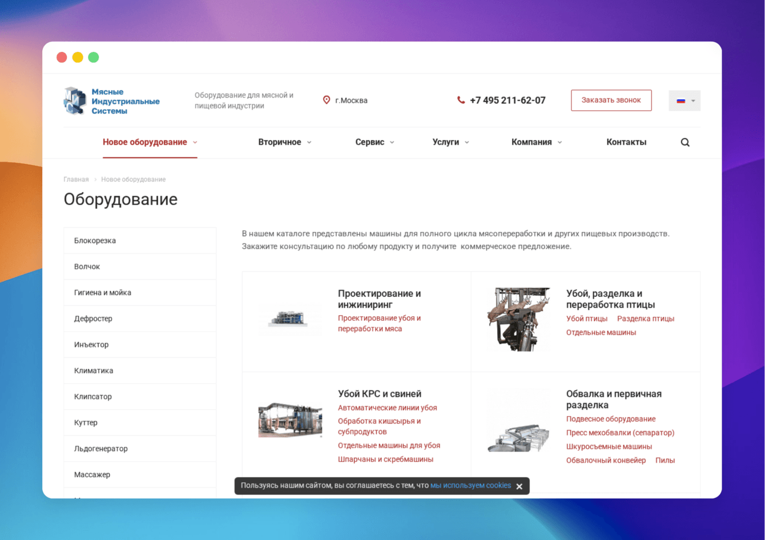Click the Мясные Индустриальные Системы logo
765x540 pixels.
pyautogui.click(x=112, y=101)
